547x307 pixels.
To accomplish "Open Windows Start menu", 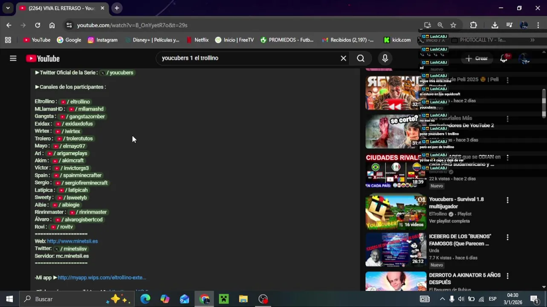I will click(9, 299).
